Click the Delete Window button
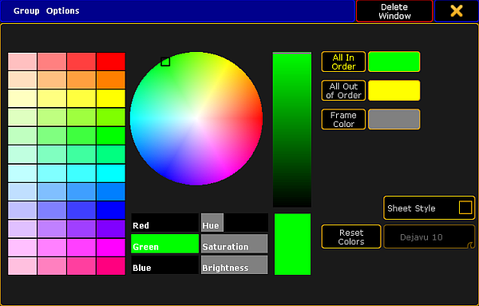This screenshot has height=306, width=479. 394,11
